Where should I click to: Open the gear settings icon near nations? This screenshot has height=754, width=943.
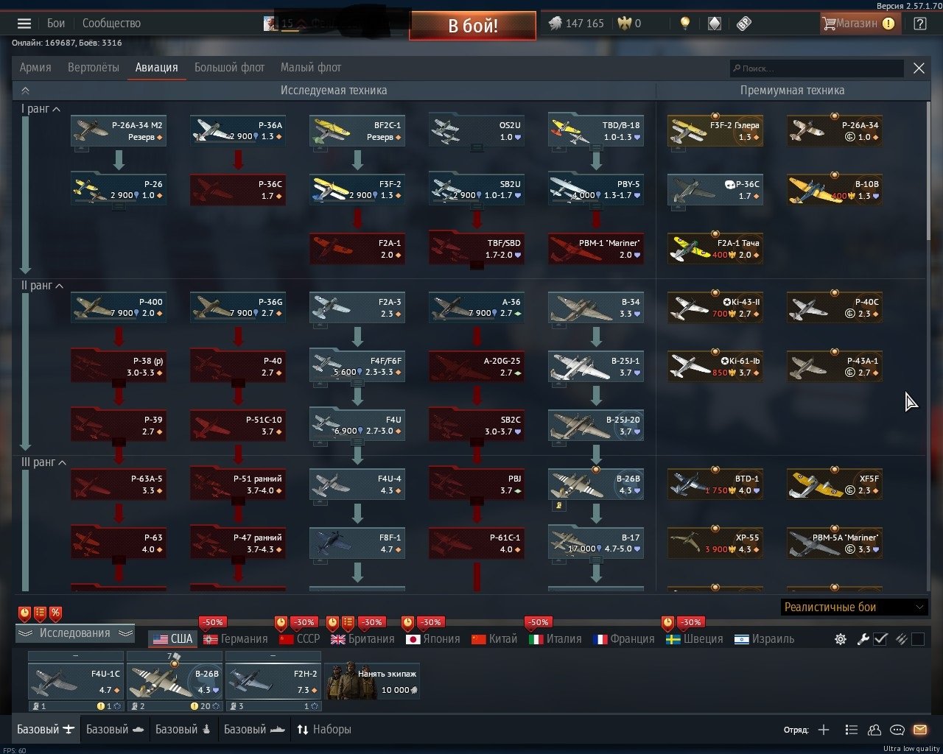(841, 639)
